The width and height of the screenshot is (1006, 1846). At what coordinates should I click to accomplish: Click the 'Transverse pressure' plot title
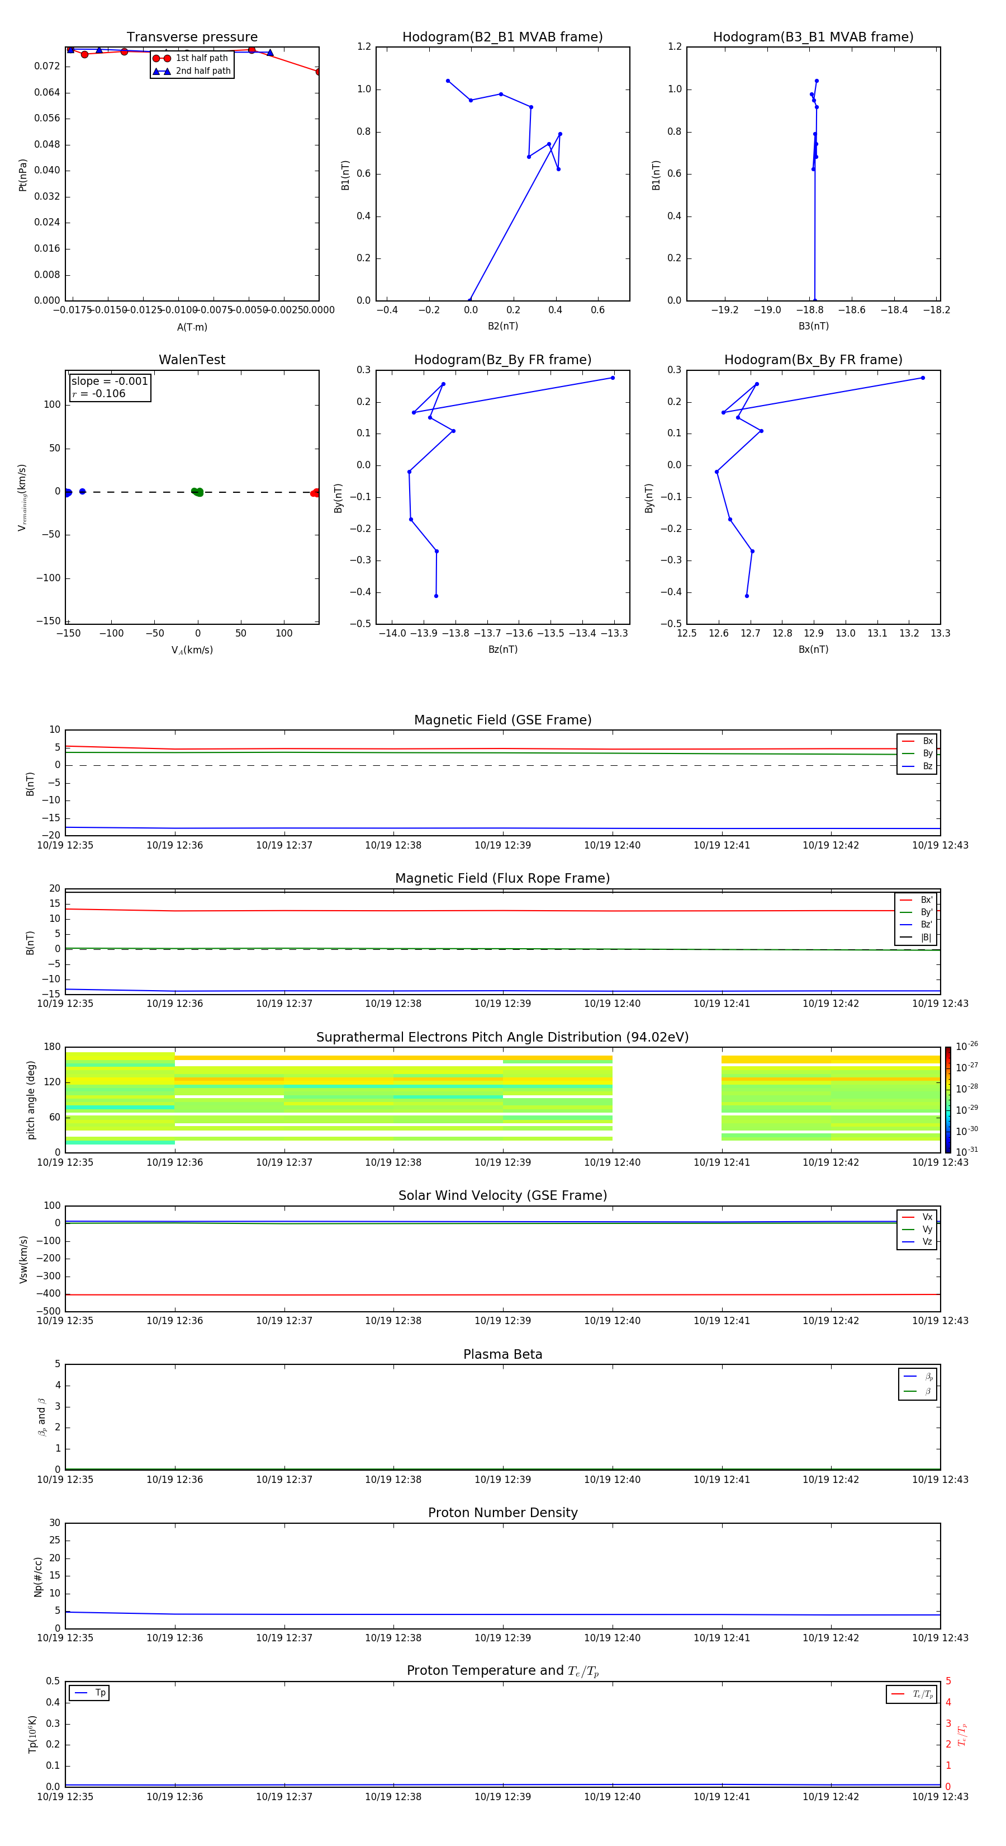(192, 37)
